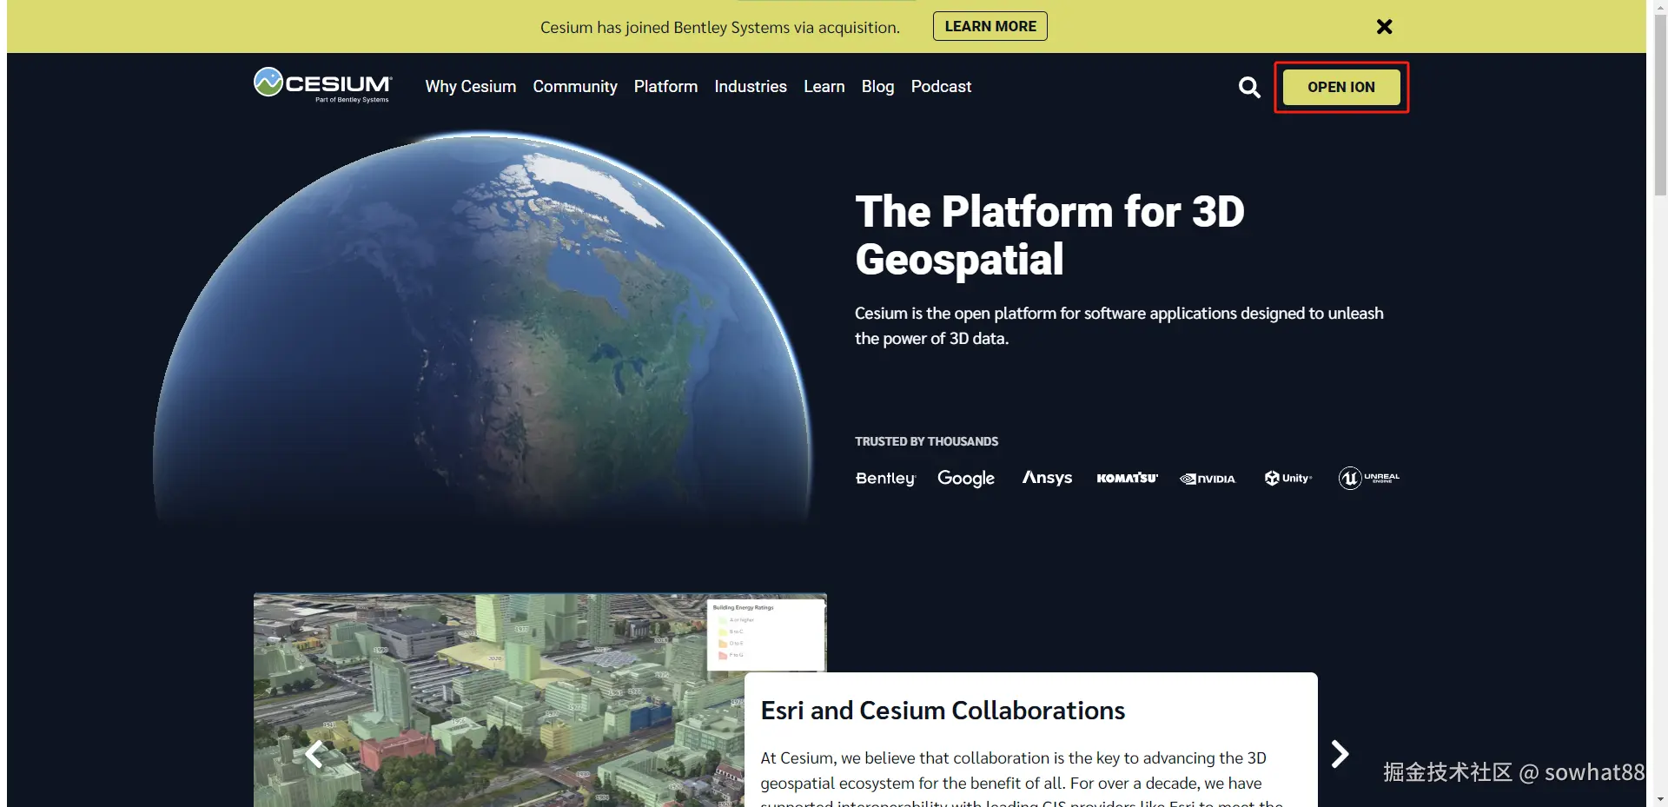1668x807 pixels.
Task: Open the site search magnifier icon
Action: [1249, 87]
